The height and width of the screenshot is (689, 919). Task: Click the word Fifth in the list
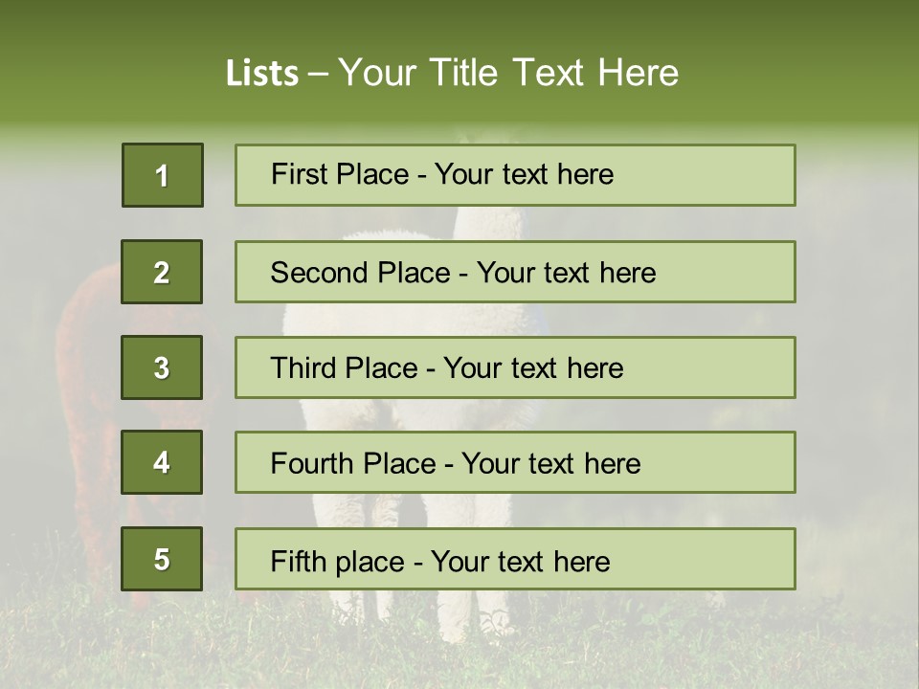tap(298, 561)
